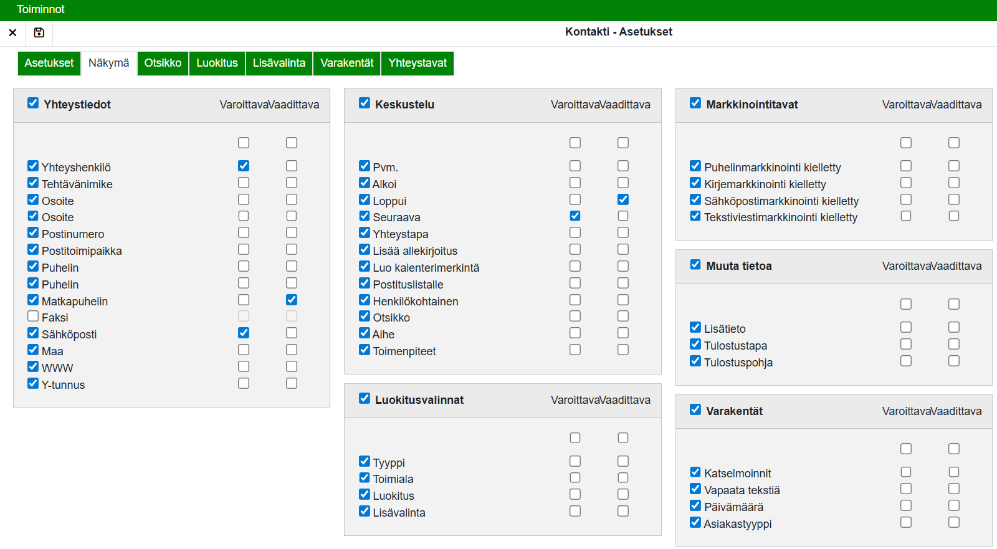Uncheck the Toimenpiteet checkbox
Screen dimensions: 997x549
365,350
